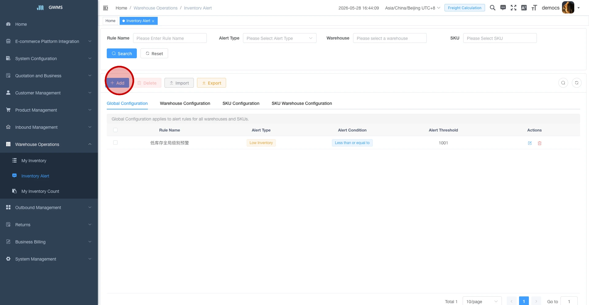The height and width of the screenshot is (305, 589).
Task: Switch to Warehouse Configuration tab
Action: click(185, 103)
